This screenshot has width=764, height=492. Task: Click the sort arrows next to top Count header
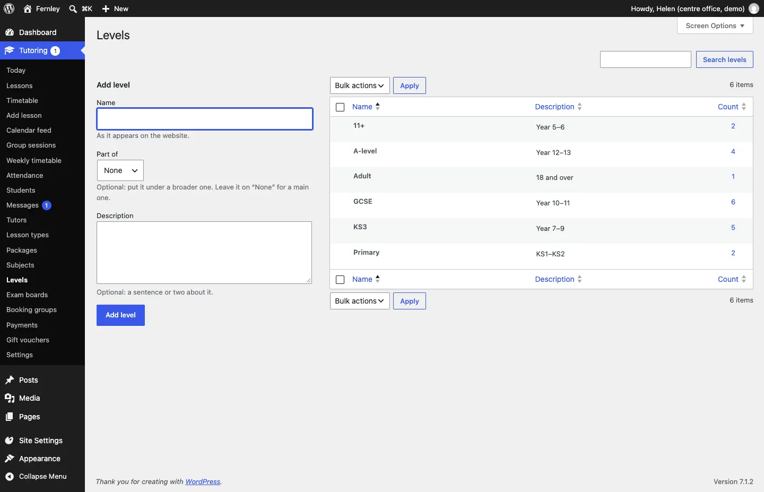pos(744,107)
